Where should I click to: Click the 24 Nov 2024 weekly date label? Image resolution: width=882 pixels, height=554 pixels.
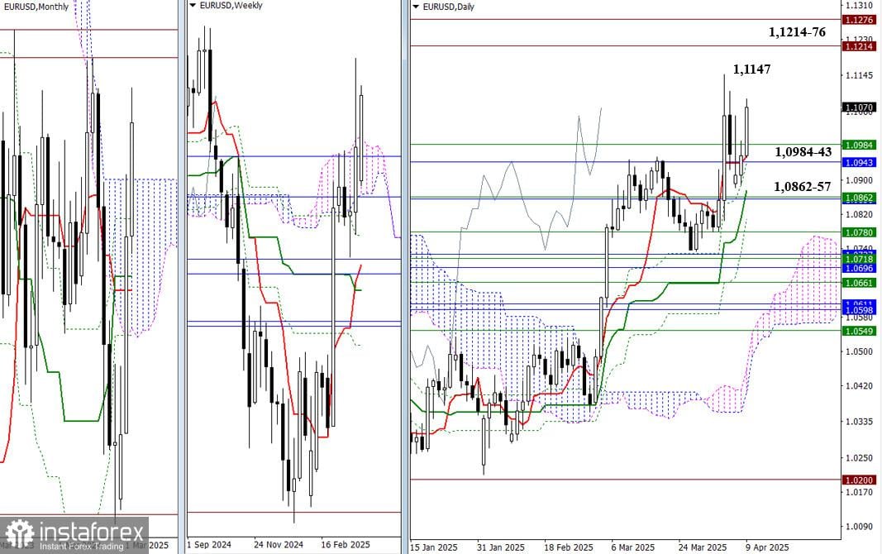point(279,544)
